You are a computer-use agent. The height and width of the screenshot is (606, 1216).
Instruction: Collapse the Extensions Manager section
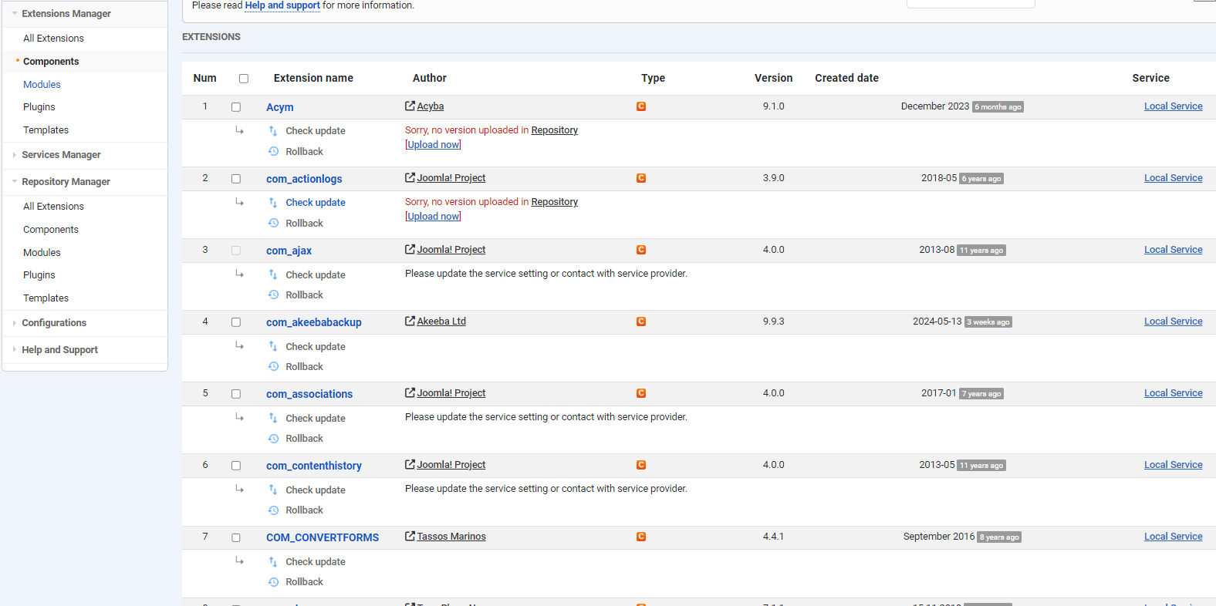[15, 14]
